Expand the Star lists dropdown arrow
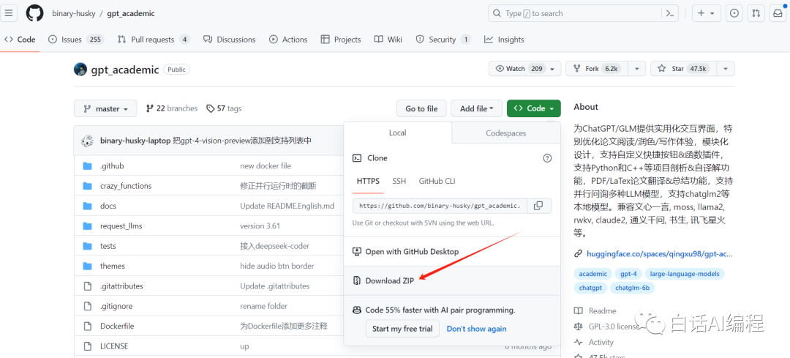This screenshot has height=358, width=790. point(726,69)
